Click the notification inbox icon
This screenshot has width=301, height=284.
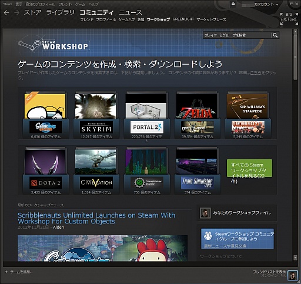[x=233, y=4]
